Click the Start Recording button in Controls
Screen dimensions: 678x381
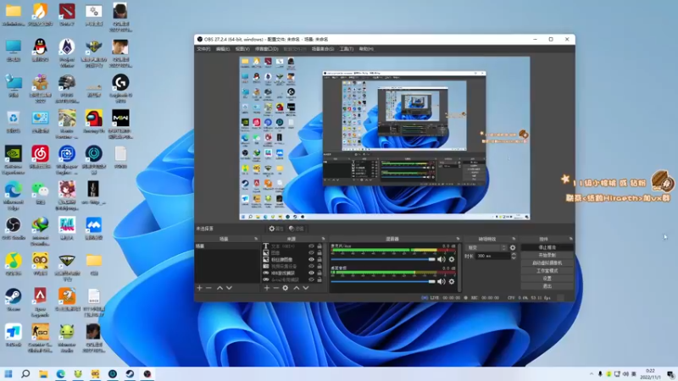pos(547,256)
